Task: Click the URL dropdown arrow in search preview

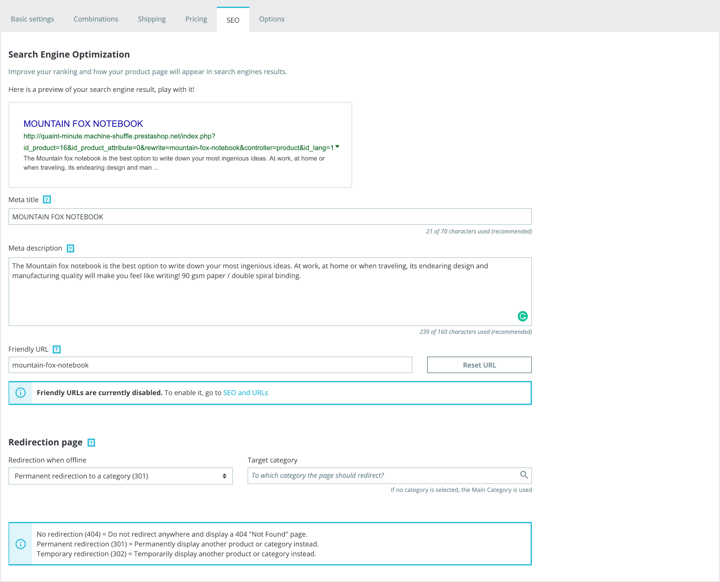Action: point(337,147)
